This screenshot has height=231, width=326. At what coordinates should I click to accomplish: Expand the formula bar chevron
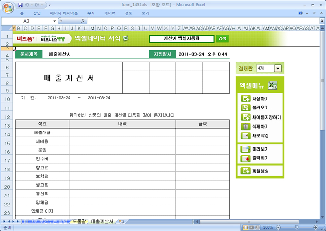coord(322,21)
